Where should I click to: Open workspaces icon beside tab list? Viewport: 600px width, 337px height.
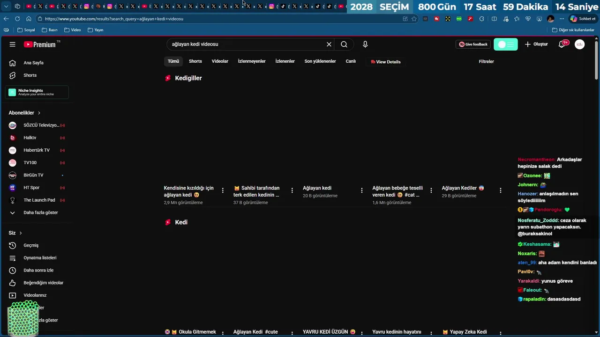coord(17,6)
